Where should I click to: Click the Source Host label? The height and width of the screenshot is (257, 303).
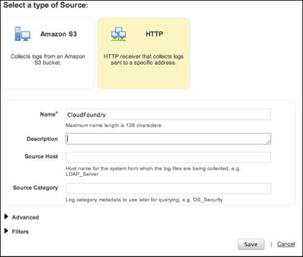42,156
